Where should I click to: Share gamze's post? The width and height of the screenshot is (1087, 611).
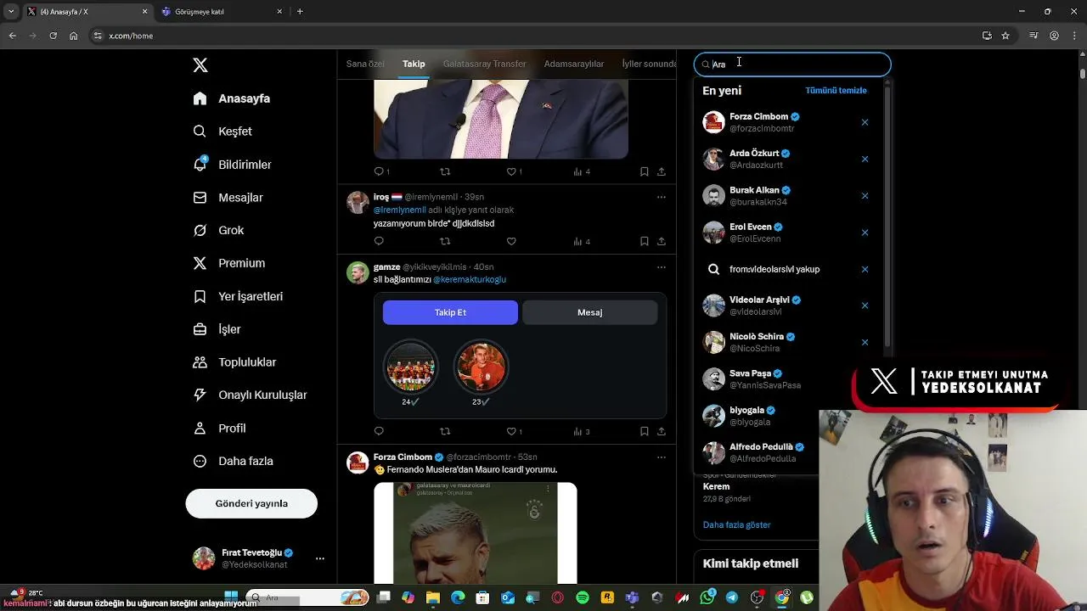pyautogui.click(x=661, y=431)
